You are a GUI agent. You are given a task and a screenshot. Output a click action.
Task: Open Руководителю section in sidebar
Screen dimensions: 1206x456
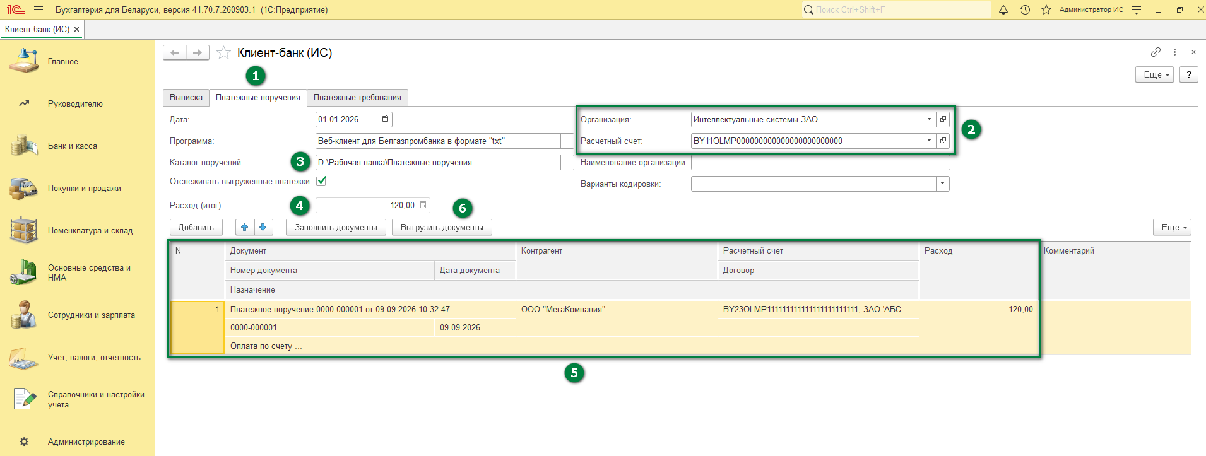click(77, 103)
